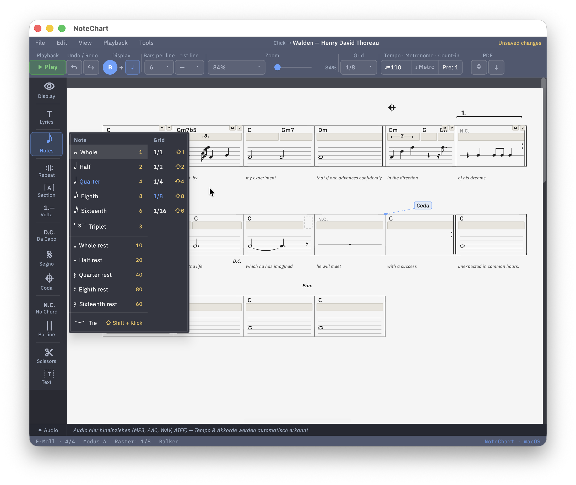Select the Scissors tool in sidebar
Image resolution: width=576 pixels, height=485 pixels.
click(x=46, y=356)
